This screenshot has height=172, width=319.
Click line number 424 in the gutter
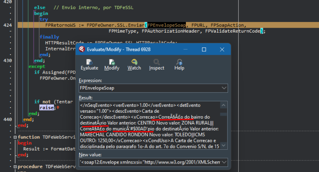tap(8, 25)
